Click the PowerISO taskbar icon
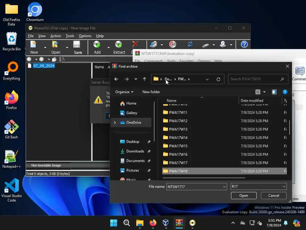Screen dimensions: 306x230 (192, 223)
